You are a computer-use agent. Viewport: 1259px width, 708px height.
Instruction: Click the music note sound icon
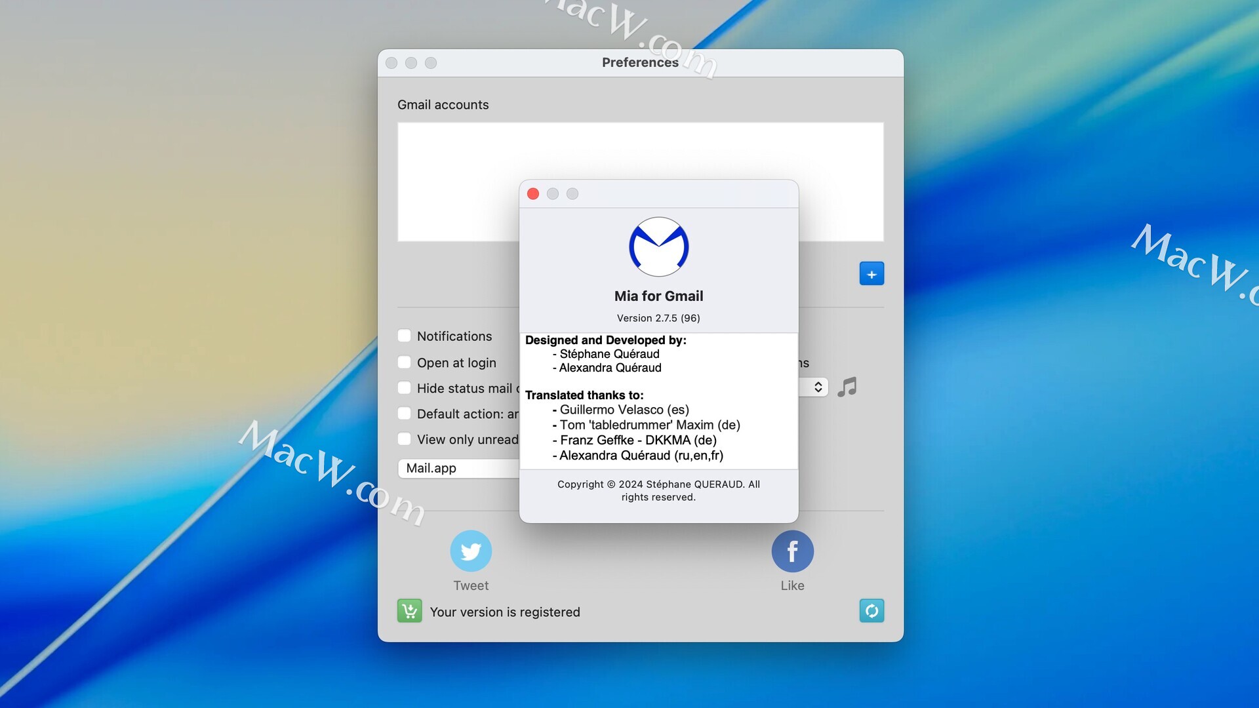pyautogui.click(x=847, y=387)
